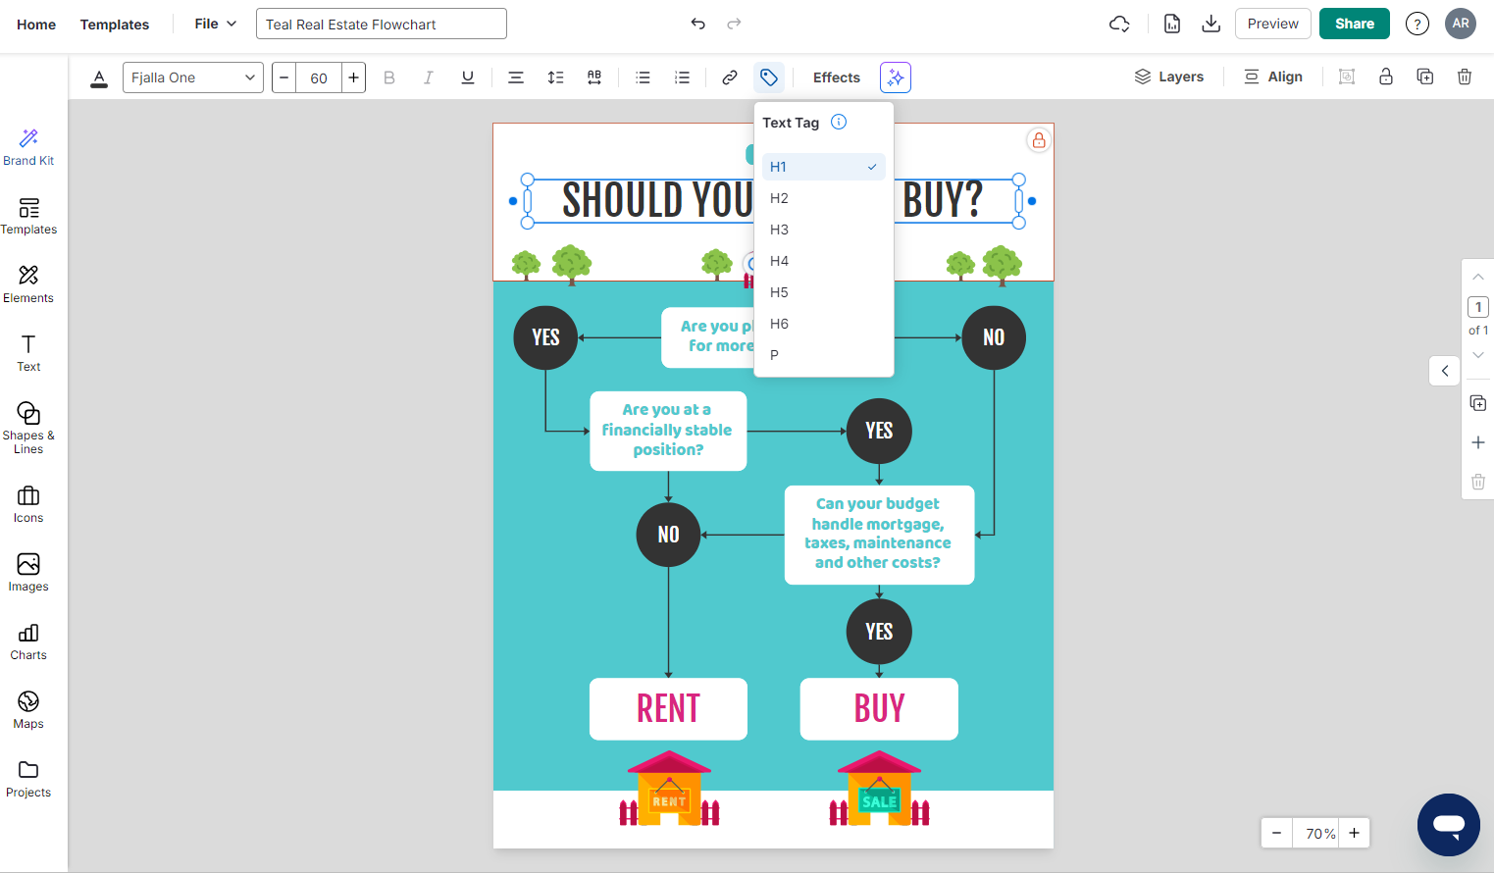Select the Text tool in the sidebar

[x=26, y=351]
